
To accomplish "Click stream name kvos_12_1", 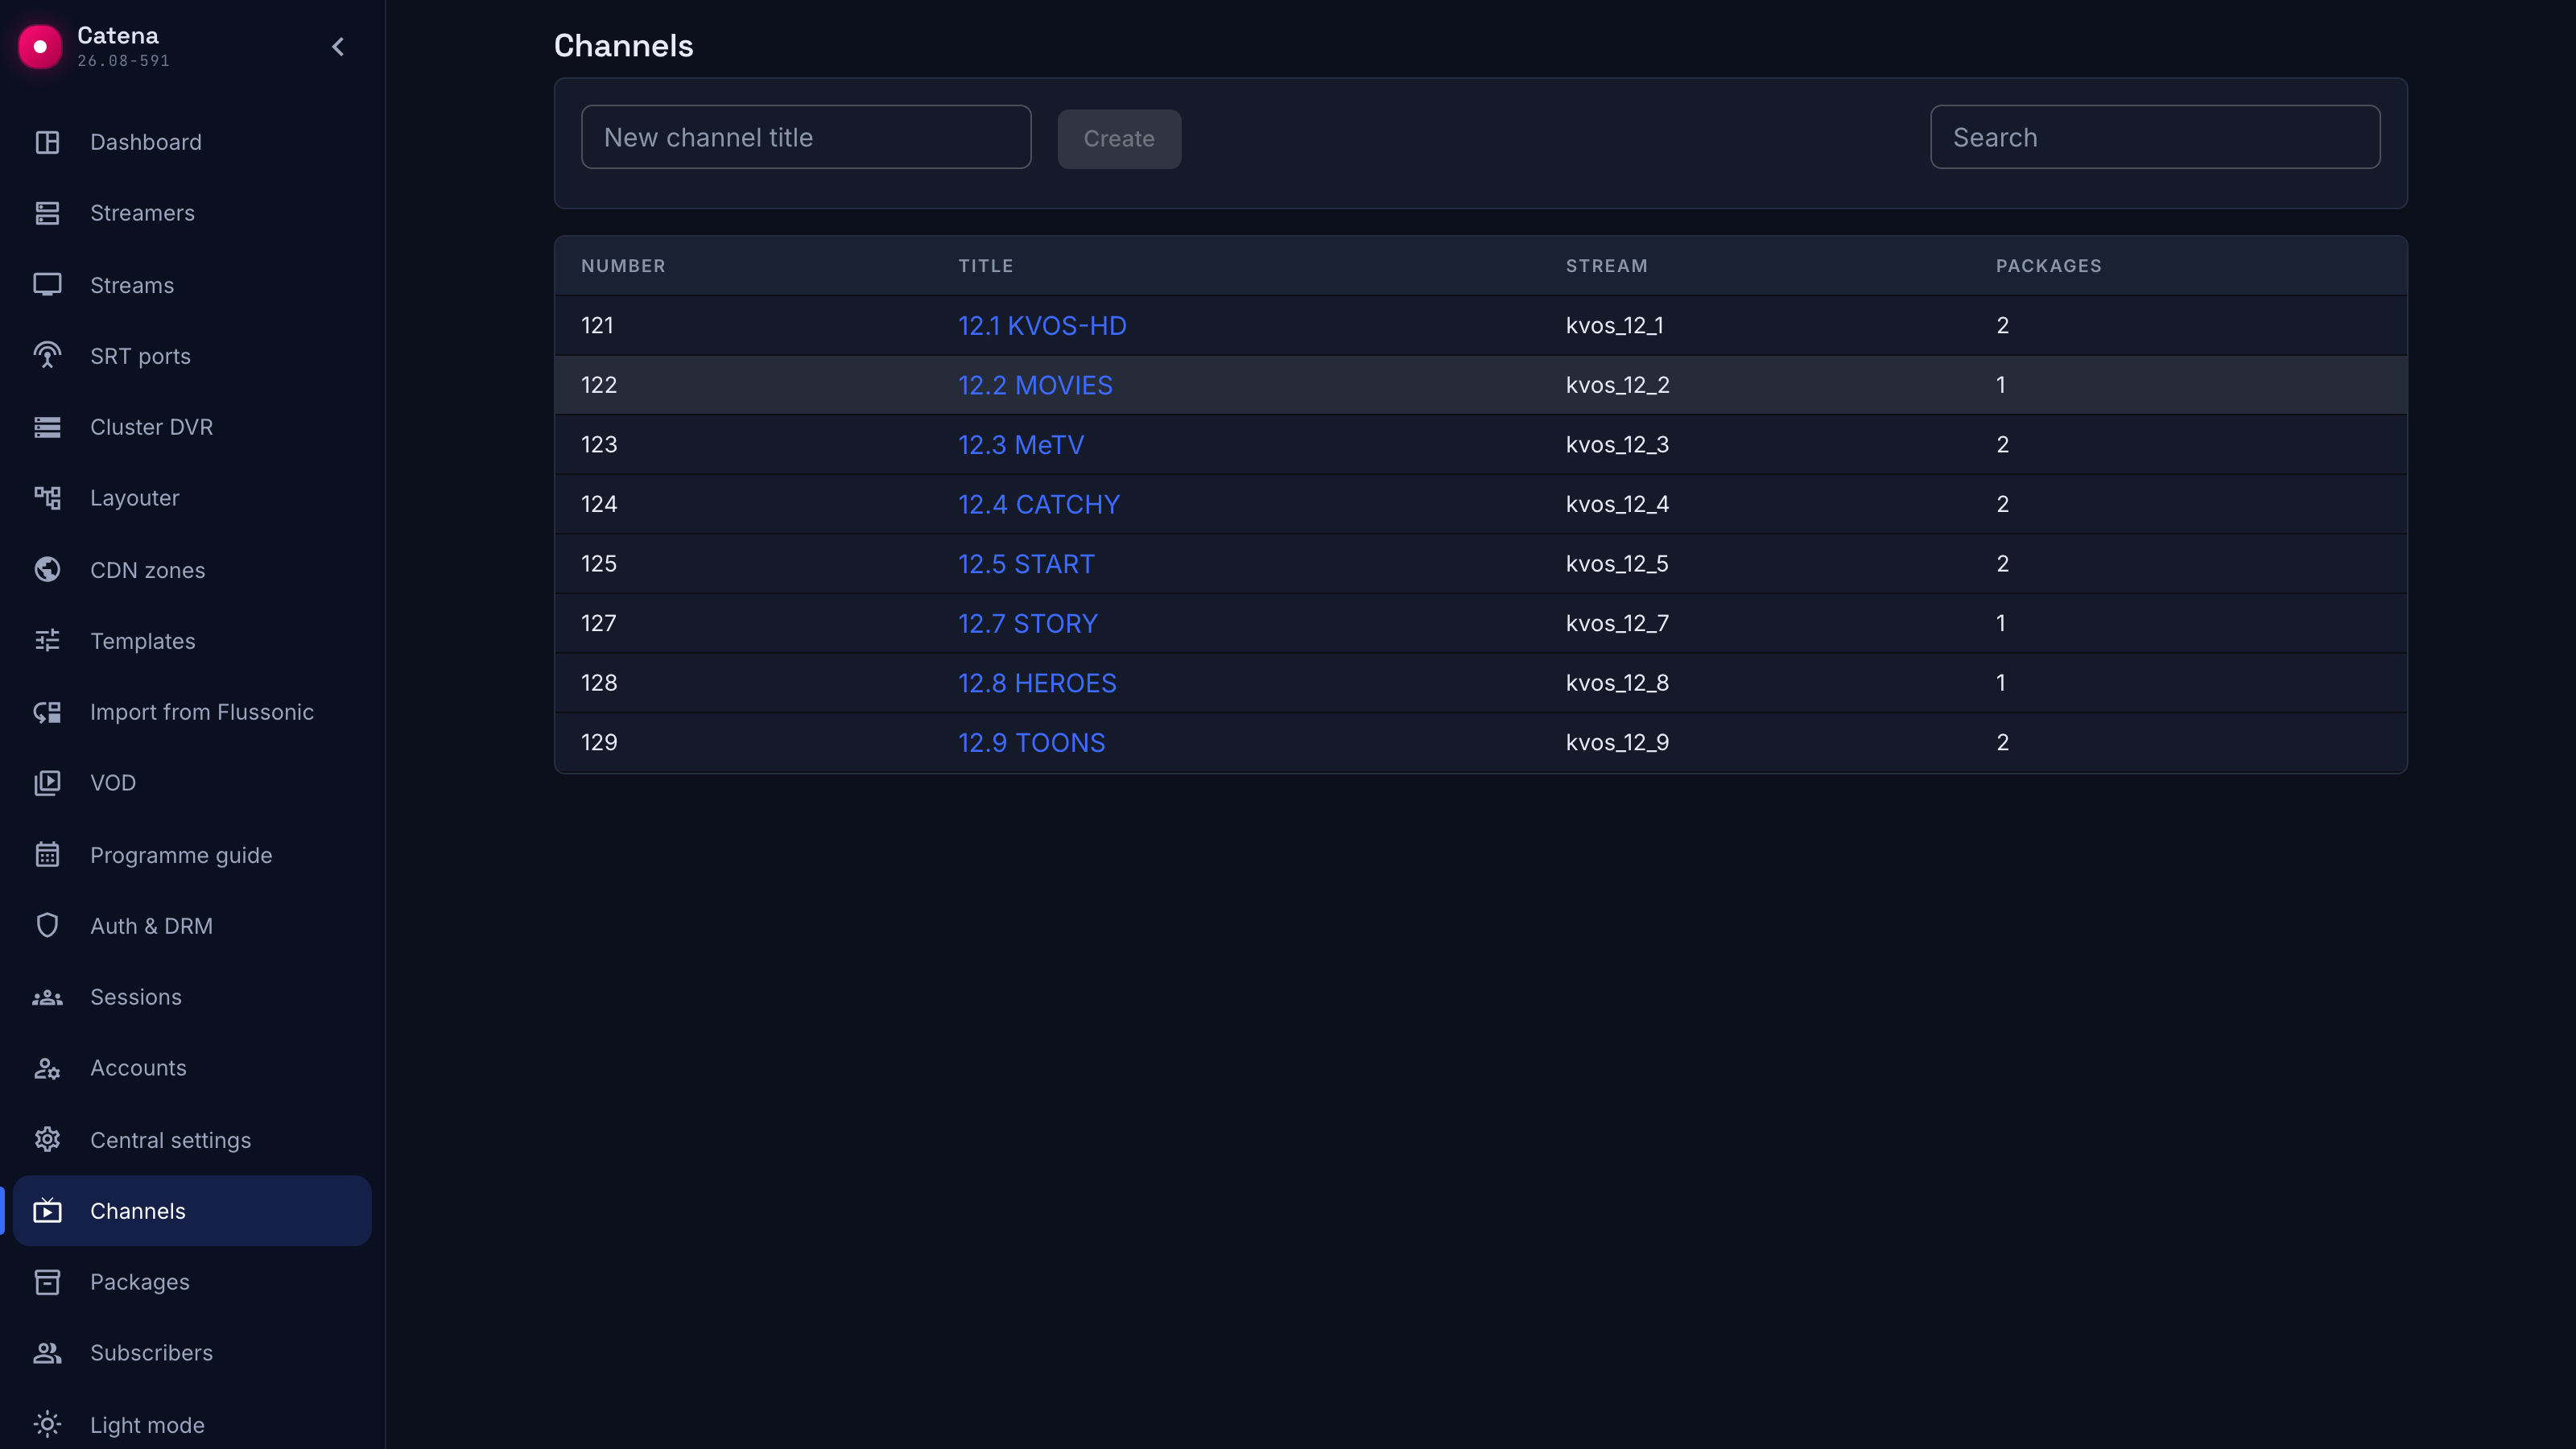I will pos(1614,326).
